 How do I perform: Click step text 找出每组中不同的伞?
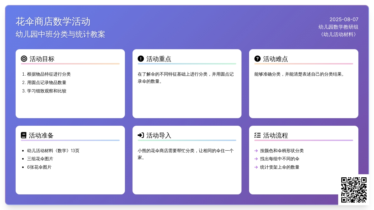pyautogui.click(x=280, y=159)
